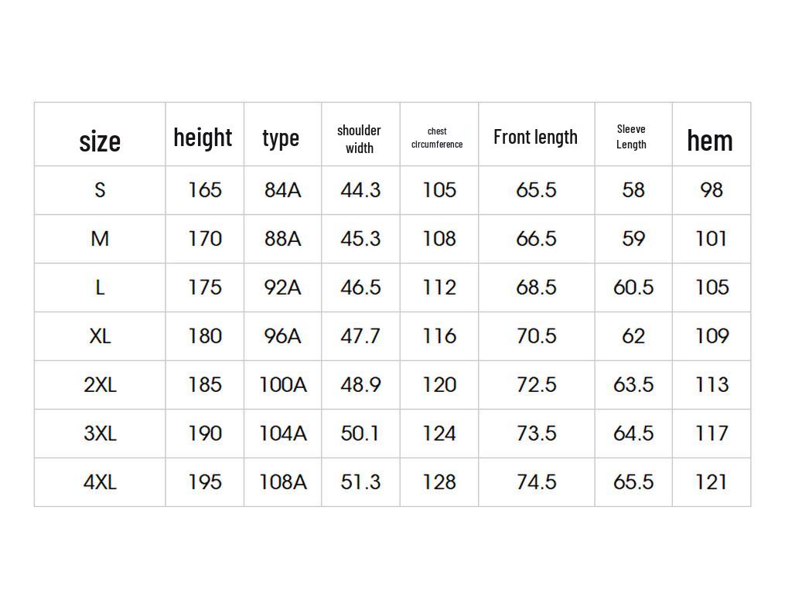
Task: Select the "height" header cell
Action: click(x=203, y=137)
